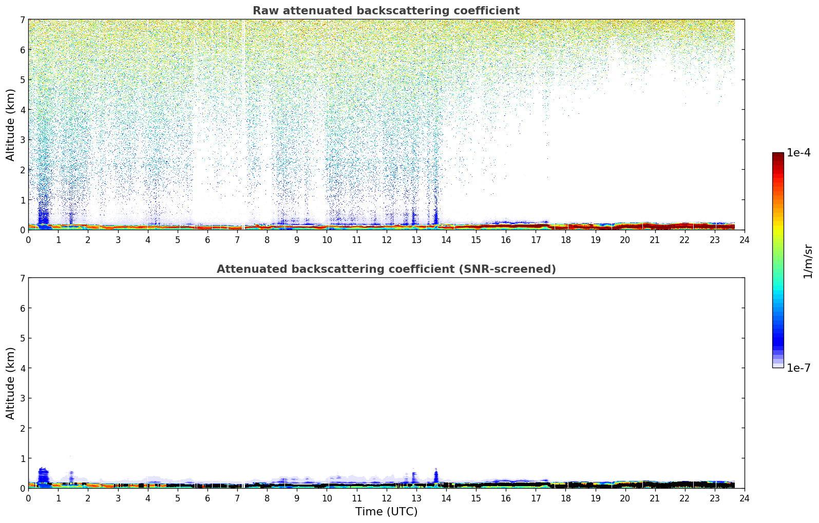This screenshot has height=523, width=819.
Task: Click the 7 km tick label on top plot
Action: click(22, 19)
